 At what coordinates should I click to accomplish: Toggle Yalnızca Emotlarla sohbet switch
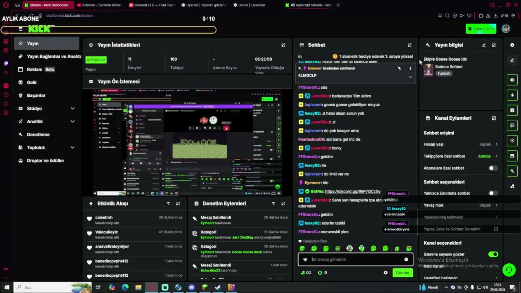pos(493,193)
